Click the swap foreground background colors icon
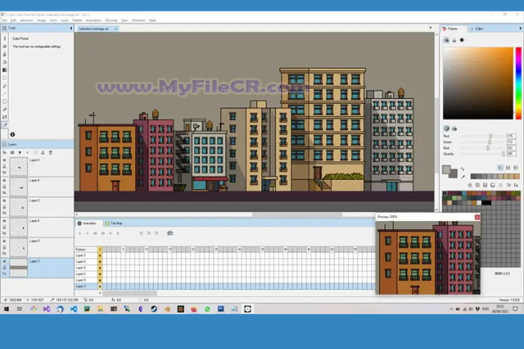 click(x=463, y=169)
